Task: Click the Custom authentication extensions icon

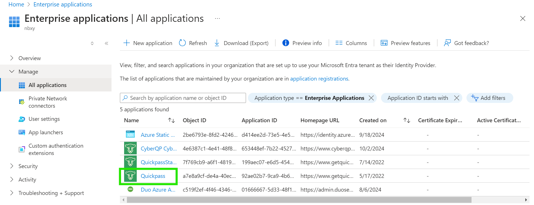Action: [22, 149]
